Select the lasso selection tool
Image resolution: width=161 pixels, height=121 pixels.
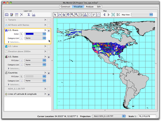(94, 15)
